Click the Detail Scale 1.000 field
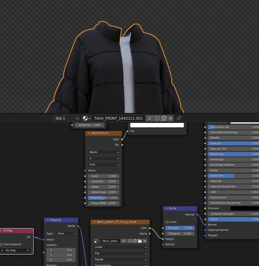The height and width of the screenshot is (266, 259). (x=104, y=192)
